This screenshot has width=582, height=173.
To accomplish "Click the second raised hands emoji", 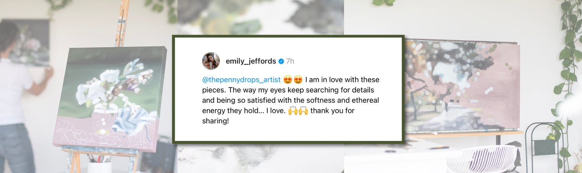I will coord(303,111).
